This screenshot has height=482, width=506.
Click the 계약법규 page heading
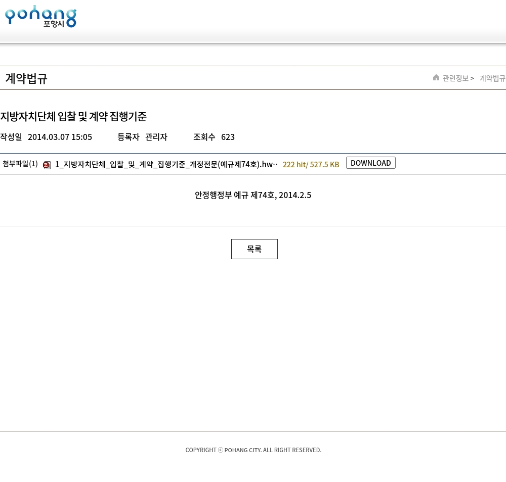point(26,78)
